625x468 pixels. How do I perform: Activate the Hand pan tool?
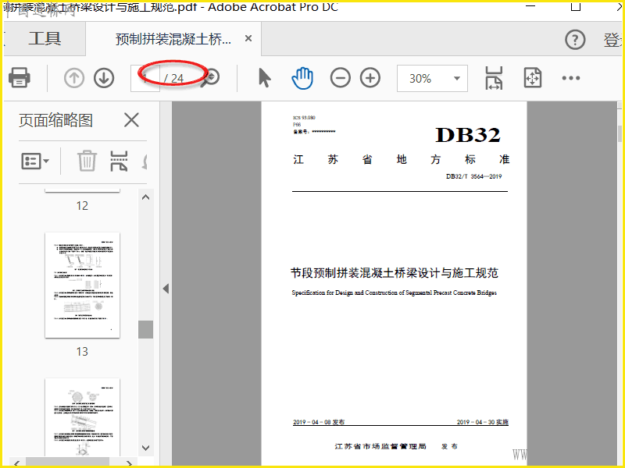coord(302,78)
